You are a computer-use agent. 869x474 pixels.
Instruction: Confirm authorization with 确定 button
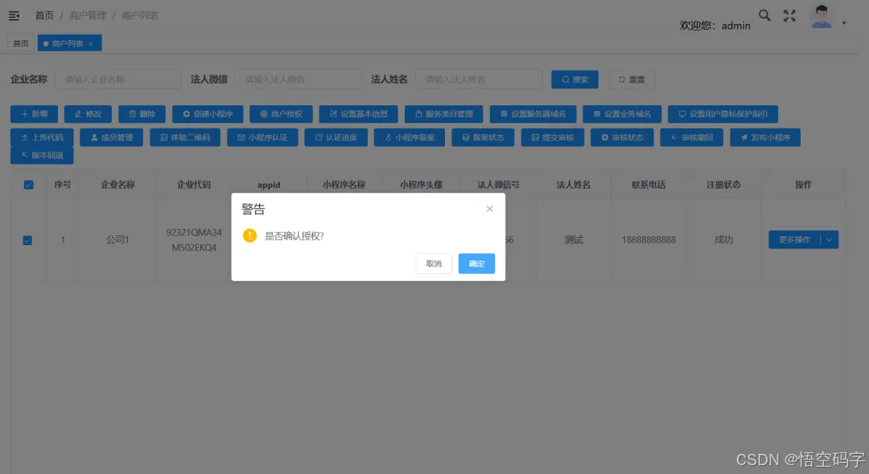(x=476, y=264)
